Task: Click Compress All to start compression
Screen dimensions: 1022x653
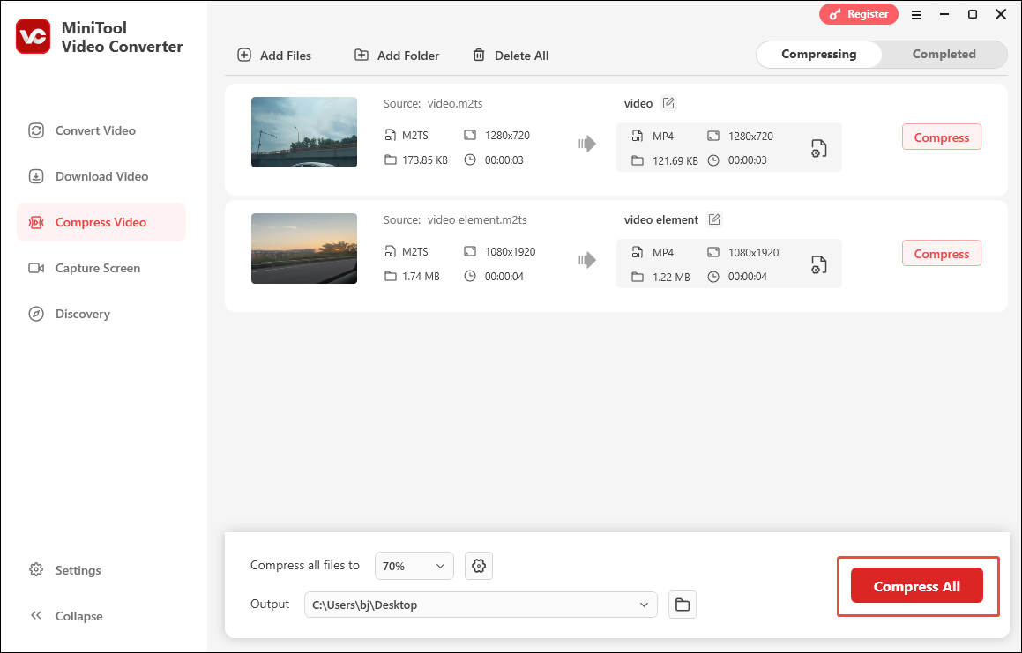Action: (x=916, y=585)
